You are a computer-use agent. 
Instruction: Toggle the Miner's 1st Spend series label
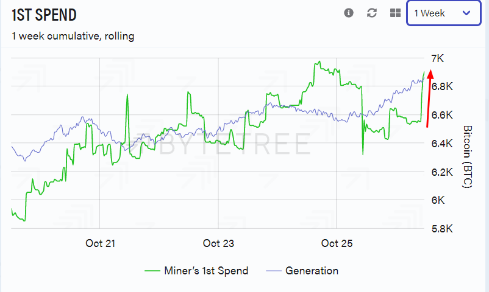(x=206, y=271)
